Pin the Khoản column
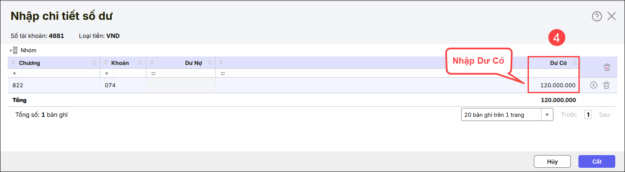This screenshot has width=625, height=172. pos(105,63)
